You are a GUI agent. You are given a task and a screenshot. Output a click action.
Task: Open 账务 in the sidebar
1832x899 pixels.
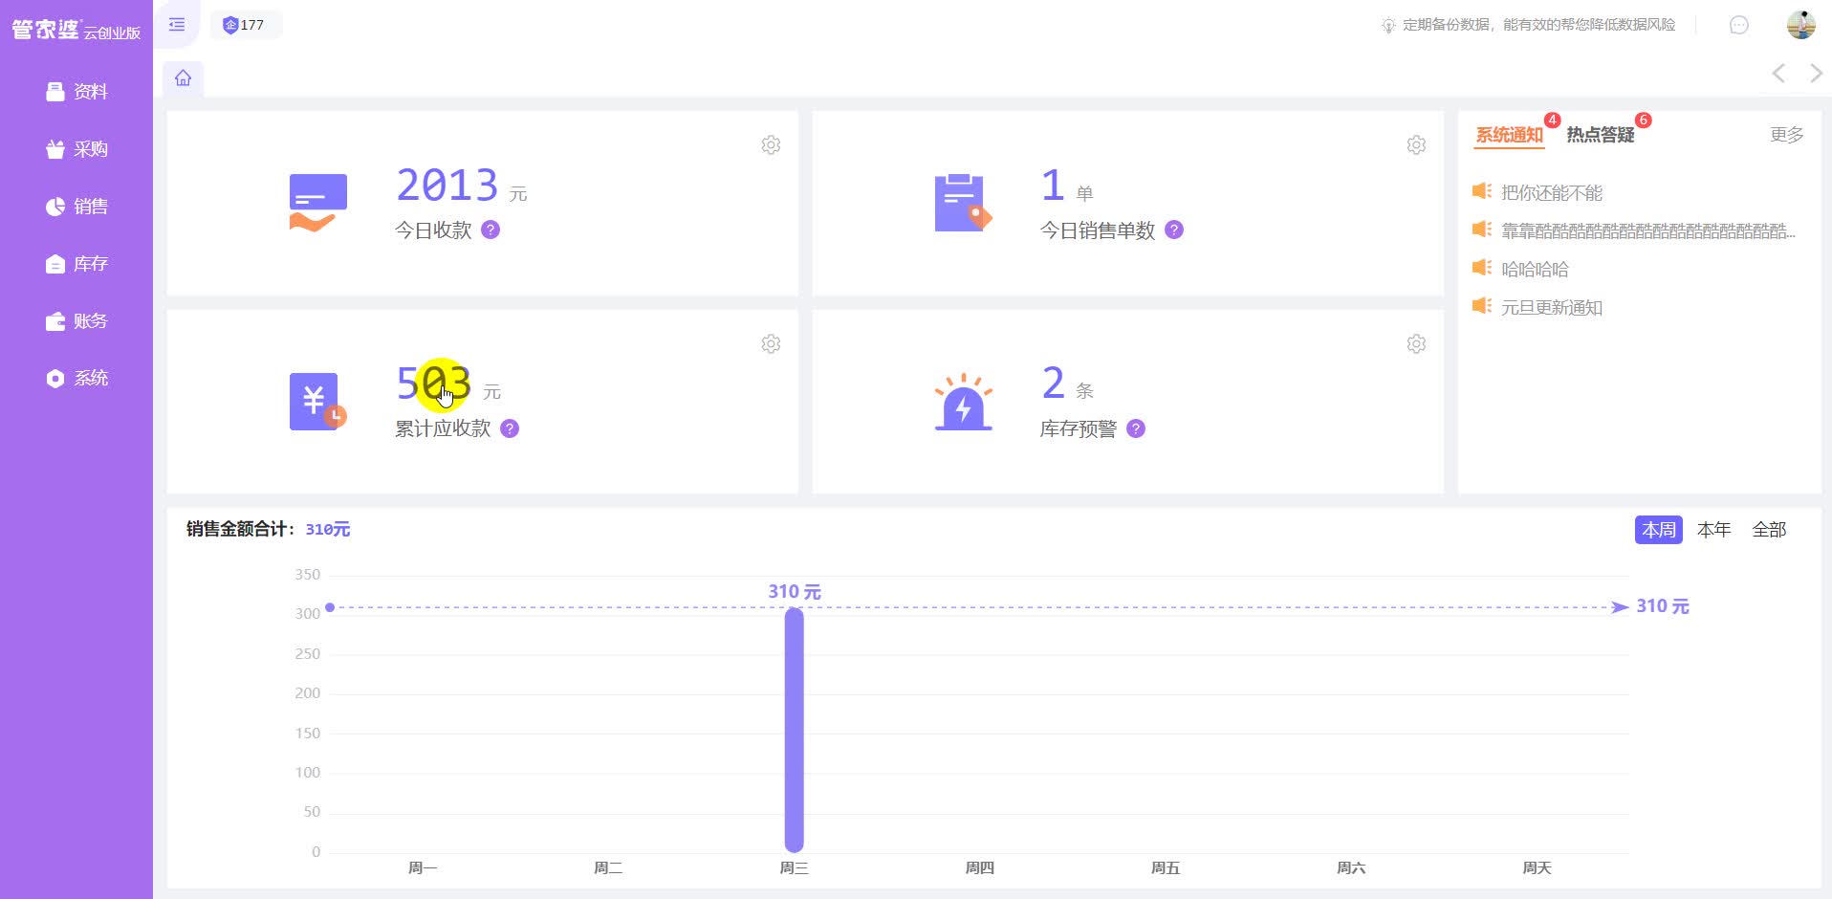tap(76, 321)
